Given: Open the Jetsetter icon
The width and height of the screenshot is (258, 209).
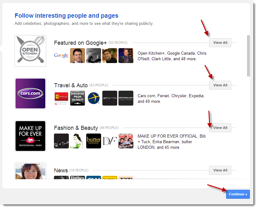Looking at the screenshot, I should point(110,98).
